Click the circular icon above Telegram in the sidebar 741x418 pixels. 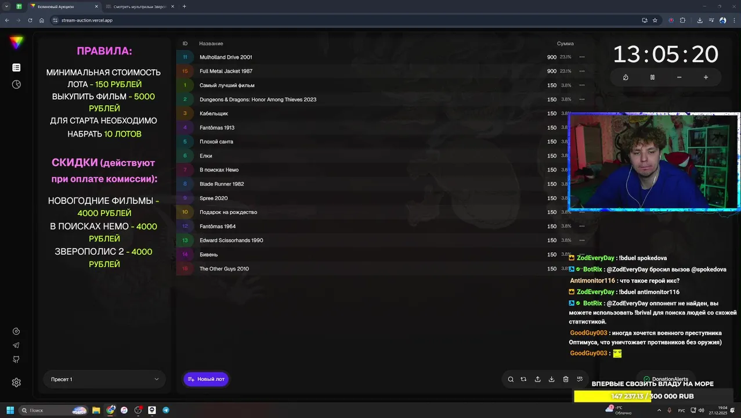pyautogui.click(x=16, y=331)
